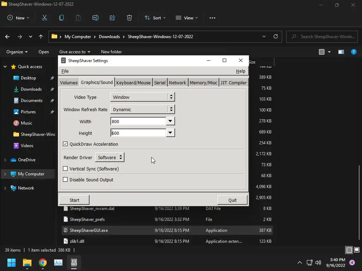Open the volume control in system tray
362x271 pixels.
(318, 263)
